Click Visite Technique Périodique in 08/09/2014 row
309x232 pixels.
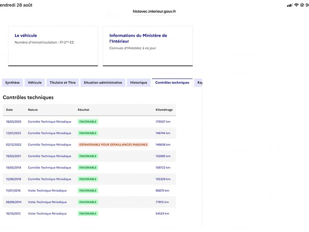tap(47, 202)
